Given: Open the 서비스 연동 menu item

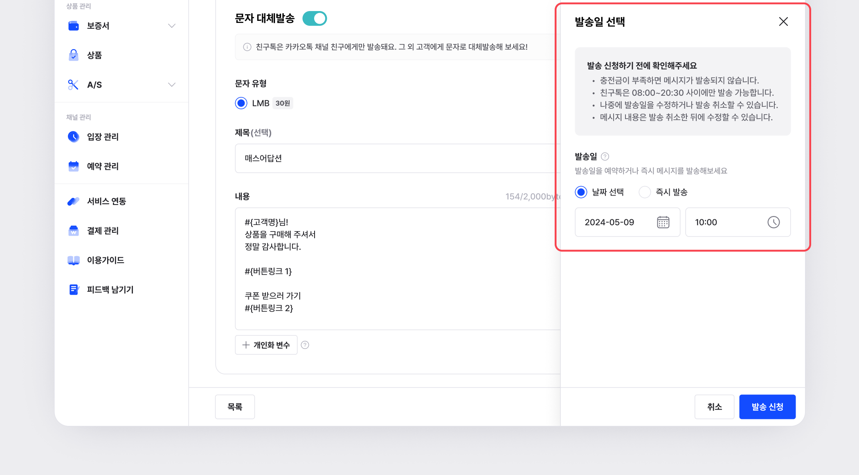Looking at the screenshot, I should pyautogui.click(x=106, y=201).
